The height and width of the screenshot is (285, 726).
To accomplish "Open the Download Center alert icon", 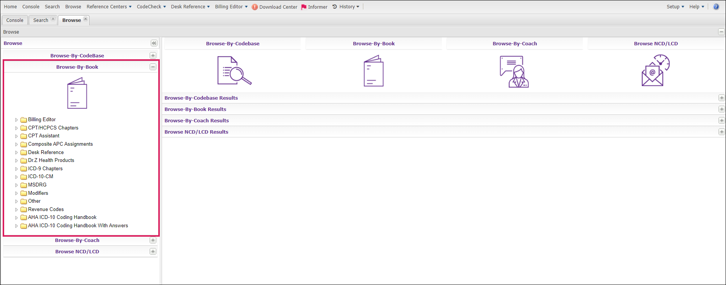I will (255, 7).
